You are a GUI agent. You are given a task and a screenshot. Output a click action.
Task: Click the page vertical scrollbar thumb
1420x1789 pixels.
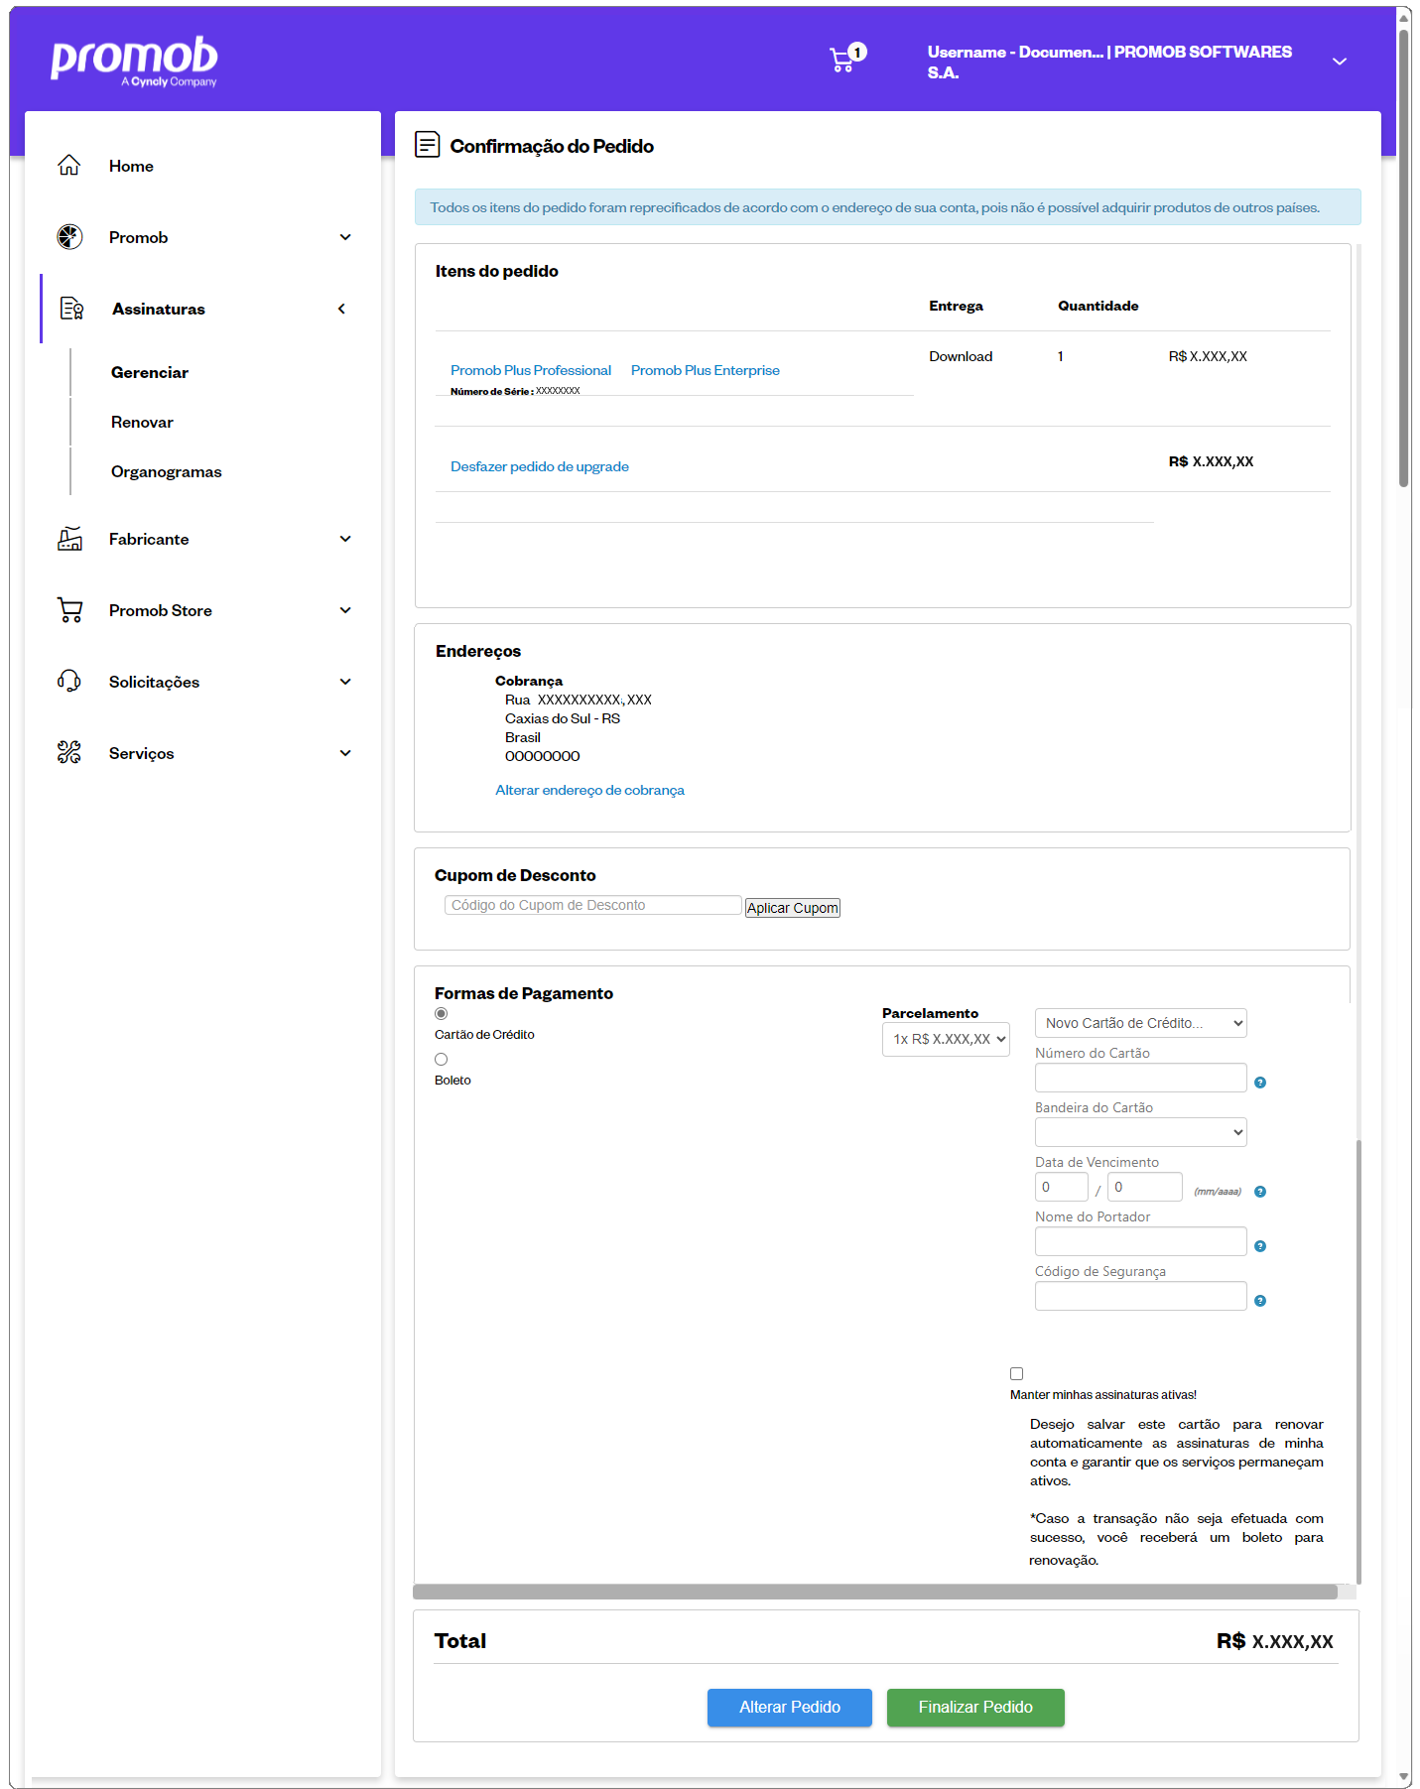pos(1404,258)
